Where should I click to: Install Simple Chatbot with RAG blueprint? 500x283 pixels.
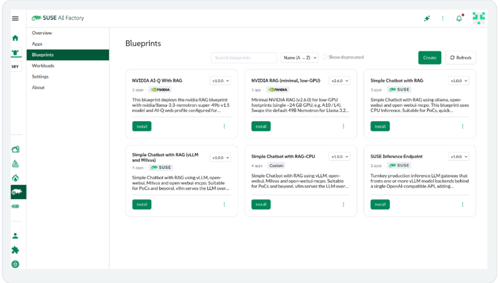click(x=380, y=127)
